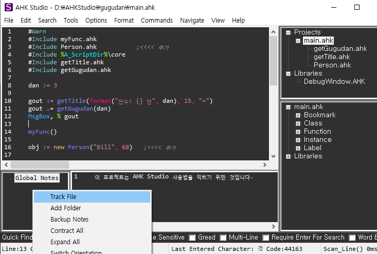The image size is (377, 254).
Task: Check Require Enter For Search option
Action: tap(266, 238)
